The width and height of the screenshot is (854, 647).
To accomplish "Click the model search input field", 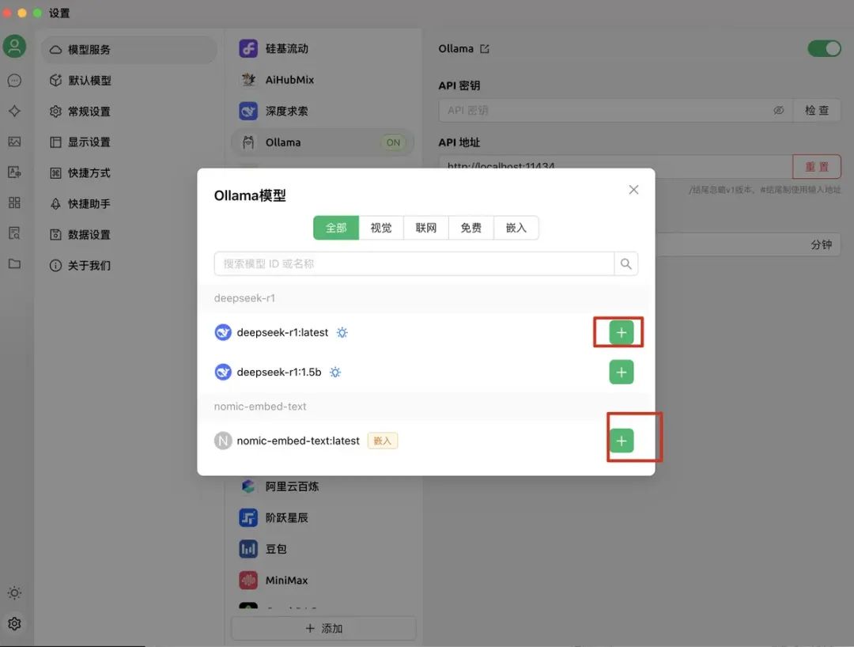I will click(414, 263).
